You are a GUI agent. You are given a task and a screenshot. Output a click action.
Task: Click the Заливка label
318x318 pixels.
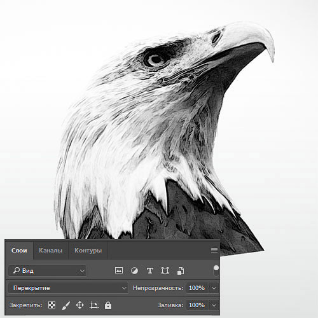pos(170,305)
